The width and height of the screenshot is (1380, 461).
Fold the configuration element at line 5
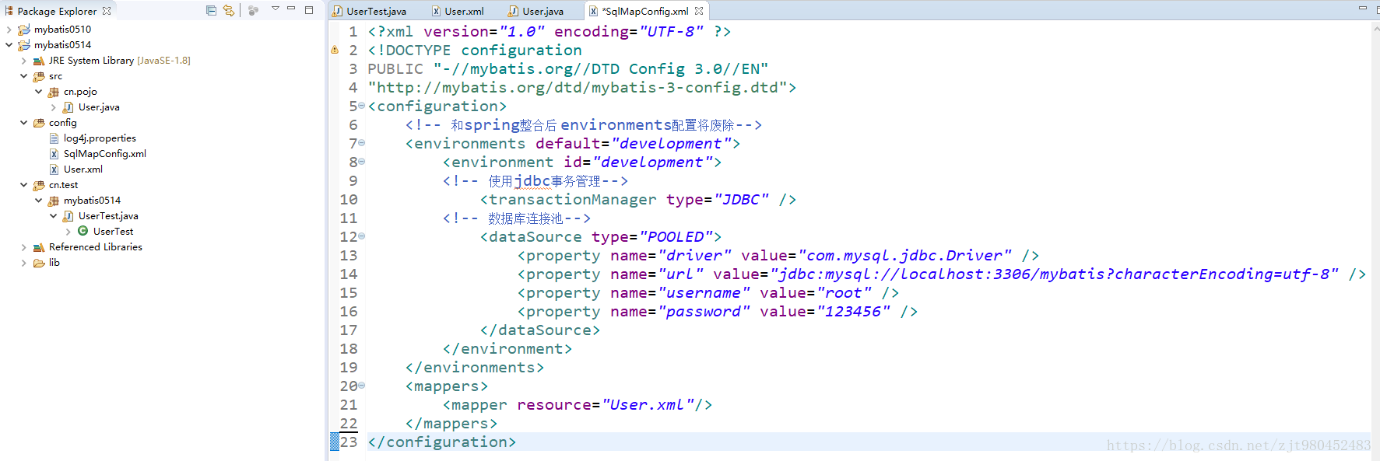click(361, 106)
